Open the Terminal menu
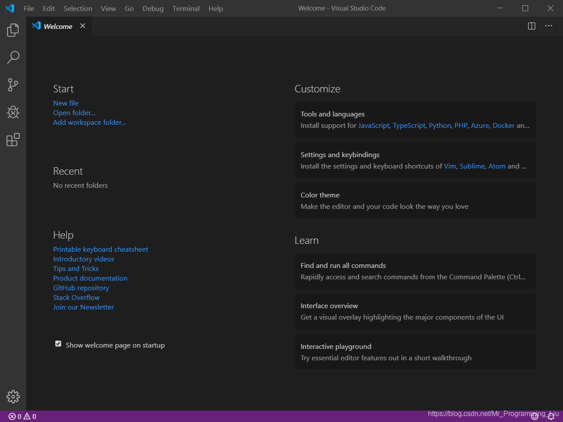Screen dimensions: 563x422 point(186,8)
